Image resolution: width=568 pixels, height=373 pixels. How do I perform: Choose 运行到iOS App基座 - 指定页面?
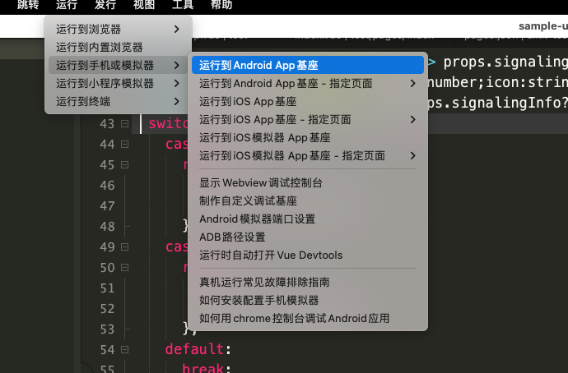click(x=308, y=119)
